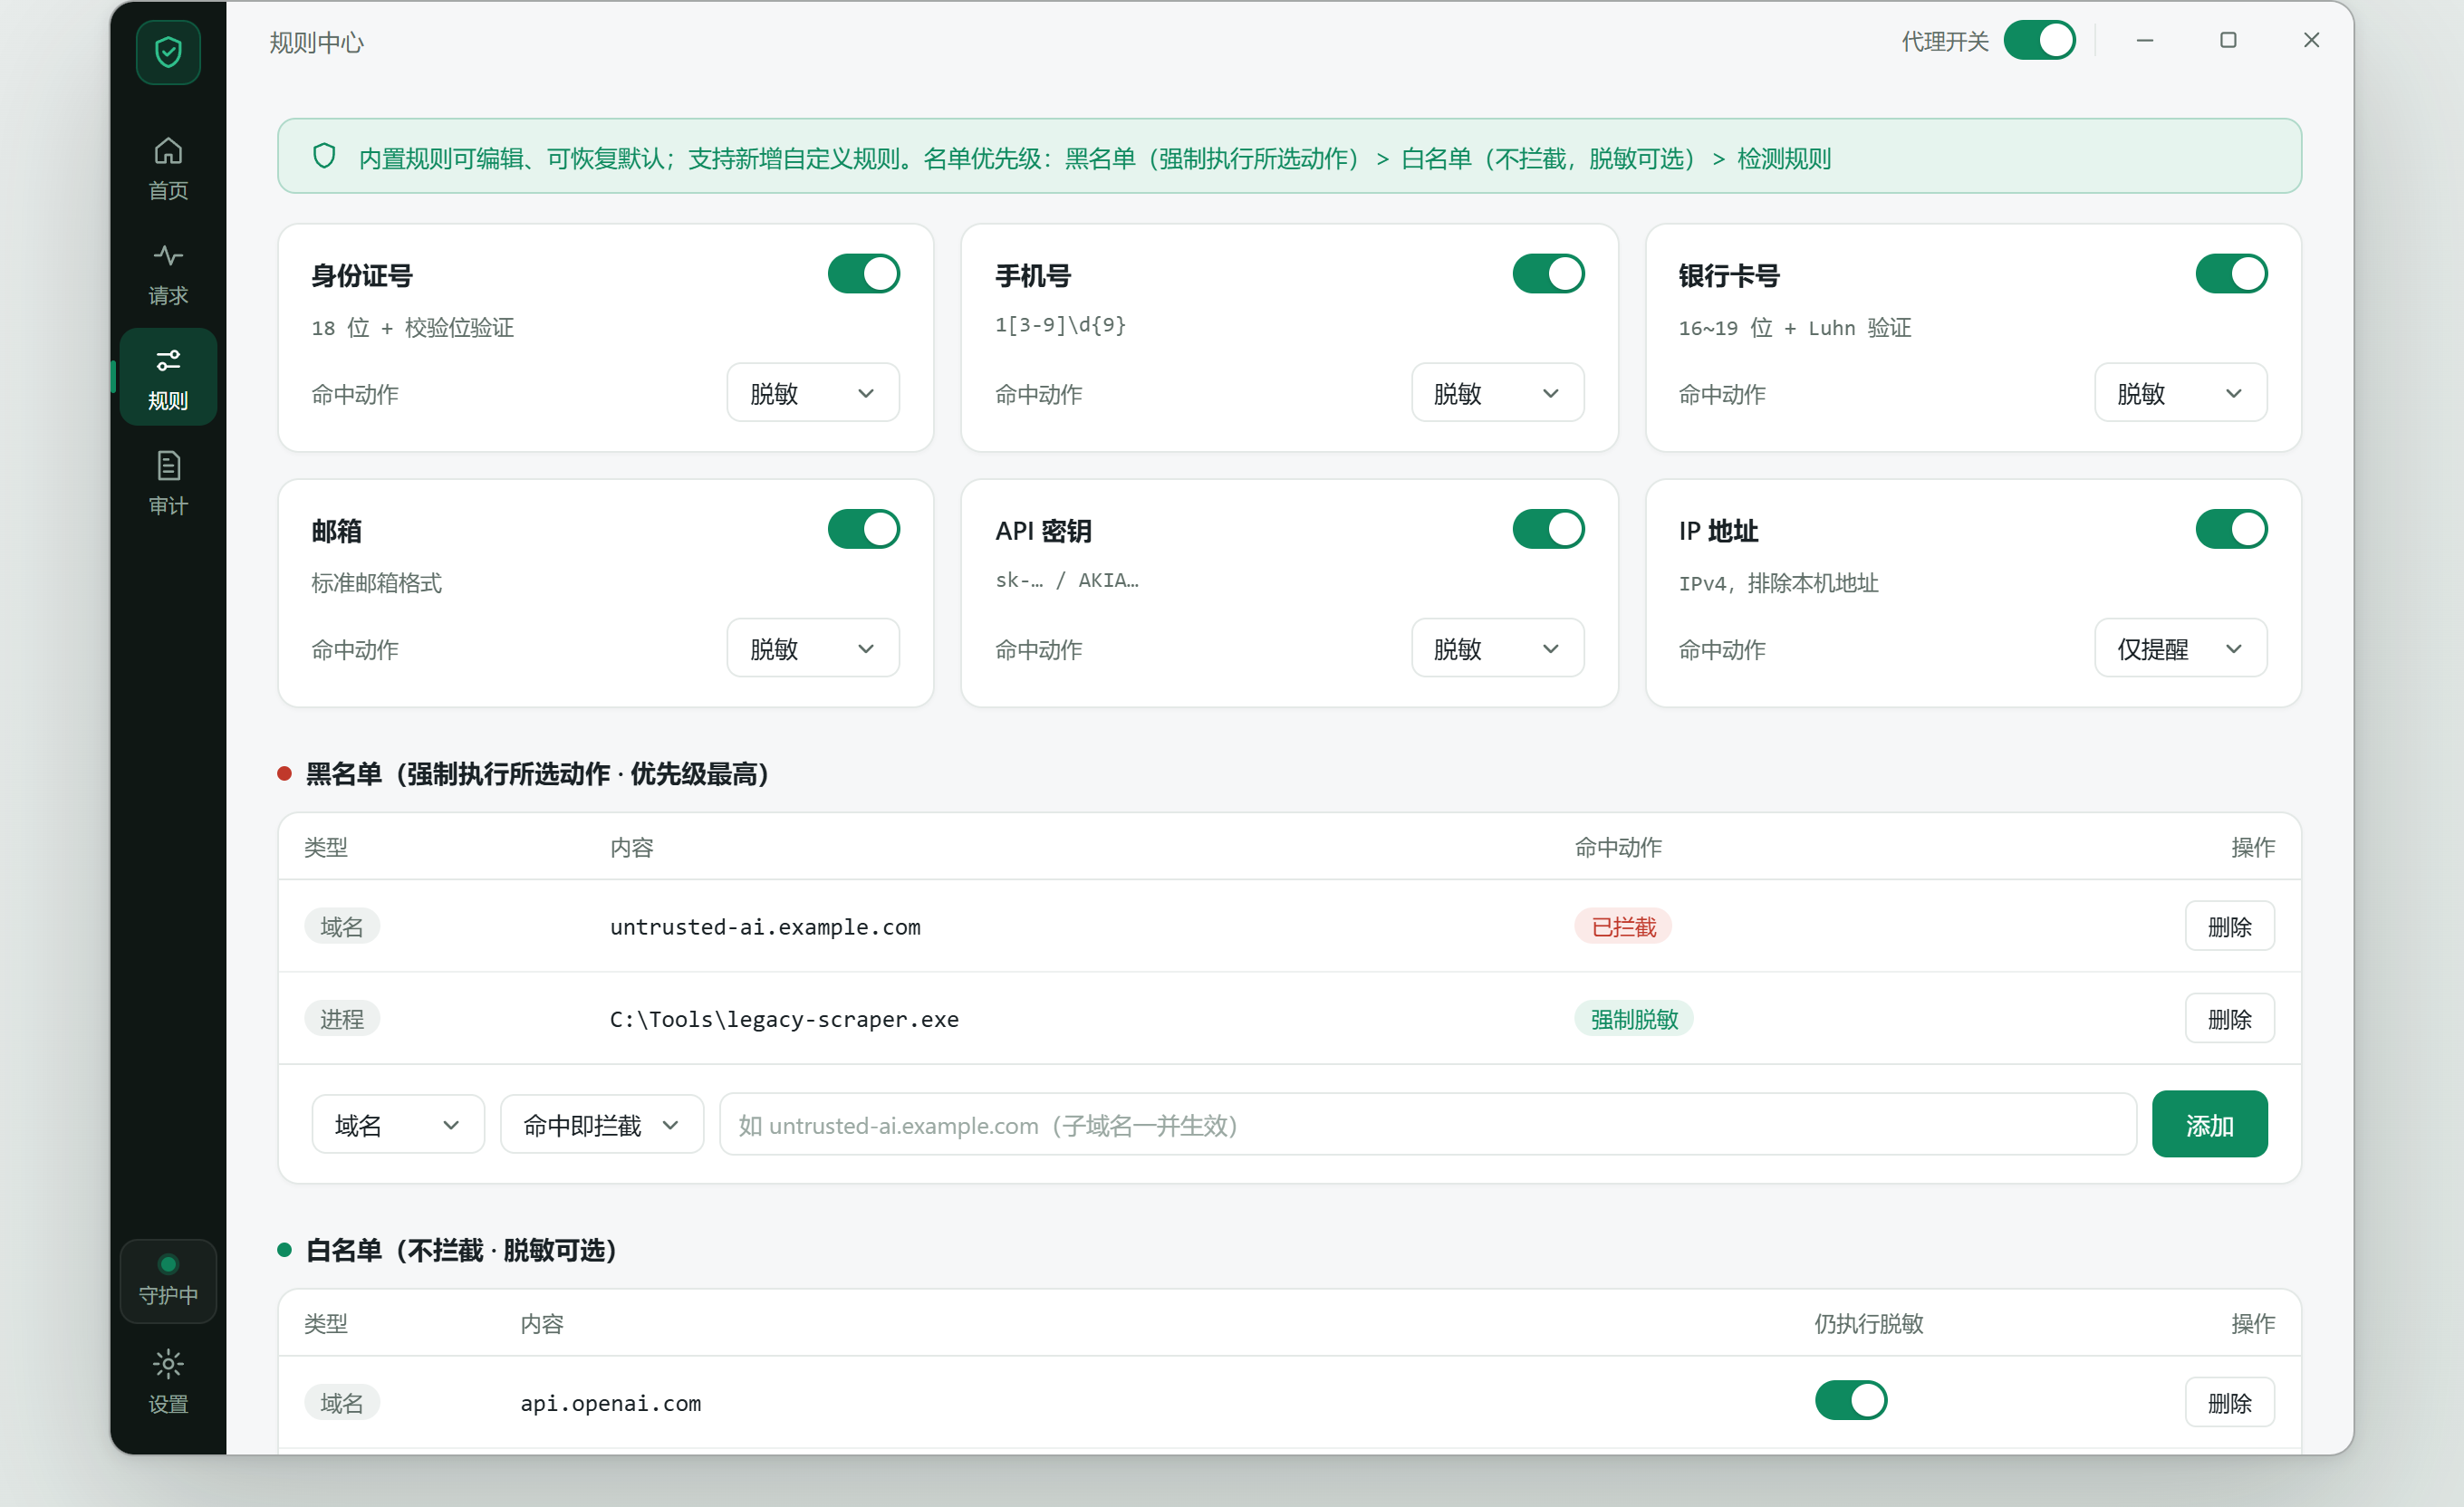The image size is (2464, 1507).
Task: Click the 强制脱敏 status badge
Action: [x=1634, y=1018]
